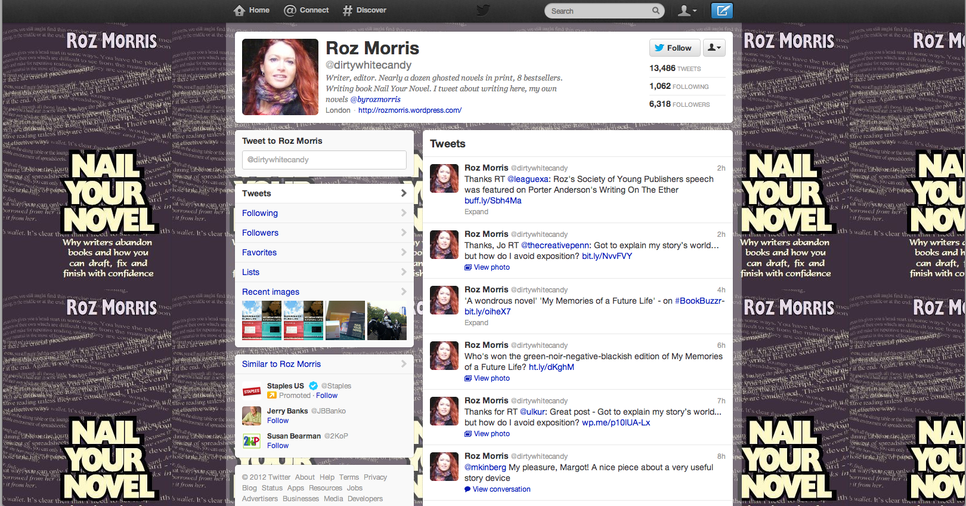Open the Connect tab
966x506 pixels.
coord(306,10)
